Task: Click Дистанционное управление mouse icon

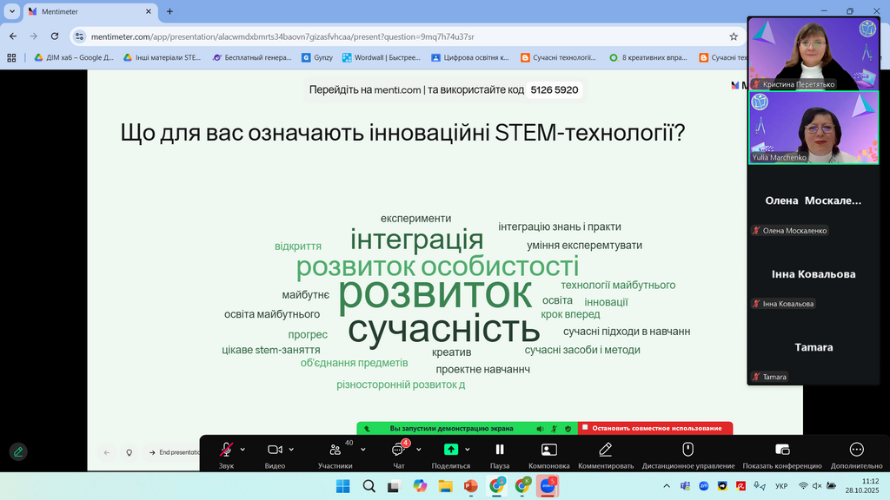Action: coord(687,450)
